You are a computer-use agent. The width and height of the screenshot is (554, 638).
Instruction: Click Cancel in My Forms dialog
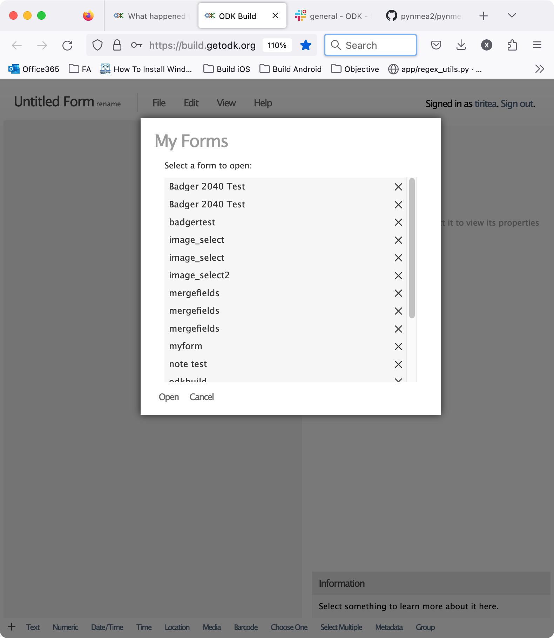pos(202,397)
